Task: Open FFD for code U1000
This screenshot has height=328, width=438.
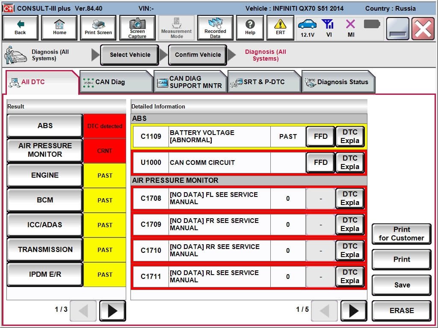Action: tap(320, 162)
